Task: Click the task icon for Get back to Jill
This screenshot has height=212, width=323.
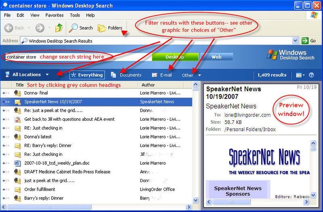Action: pyautogui.click(x=17, y=119)
